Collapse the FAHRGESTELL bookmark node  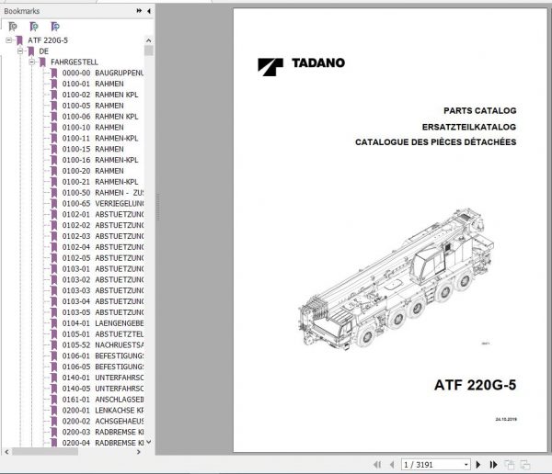(32, 62)
